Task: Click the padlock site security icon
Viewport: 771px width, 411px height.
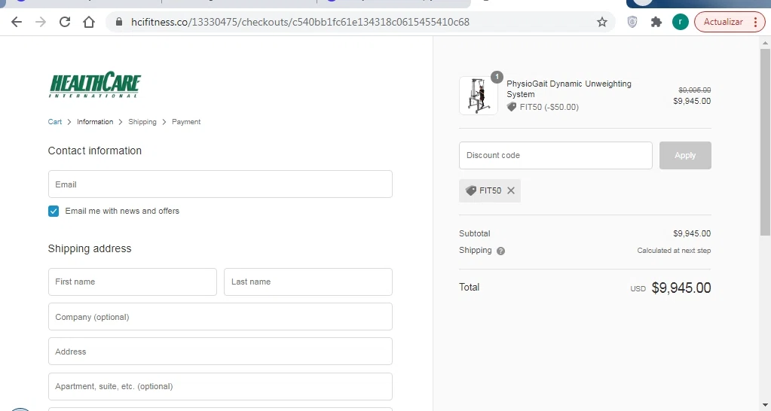Action: point(118,22)
